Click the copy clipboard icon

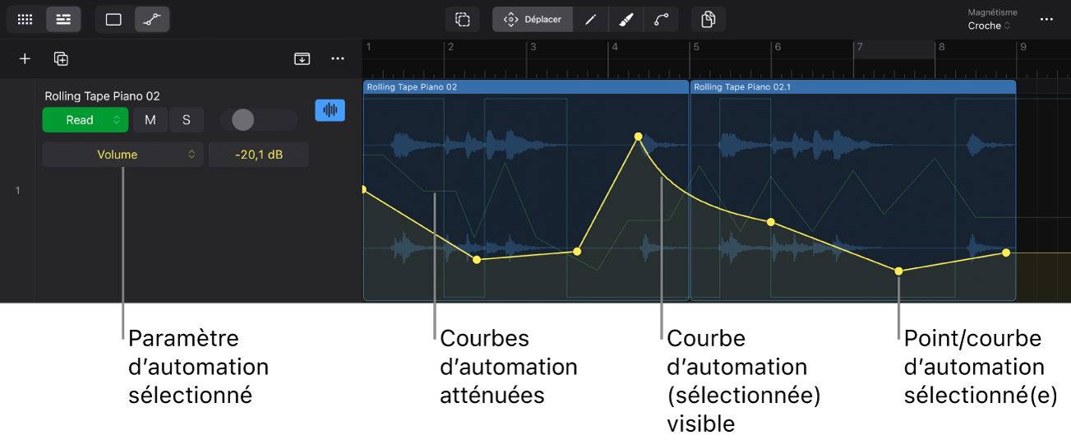(709, 19)
